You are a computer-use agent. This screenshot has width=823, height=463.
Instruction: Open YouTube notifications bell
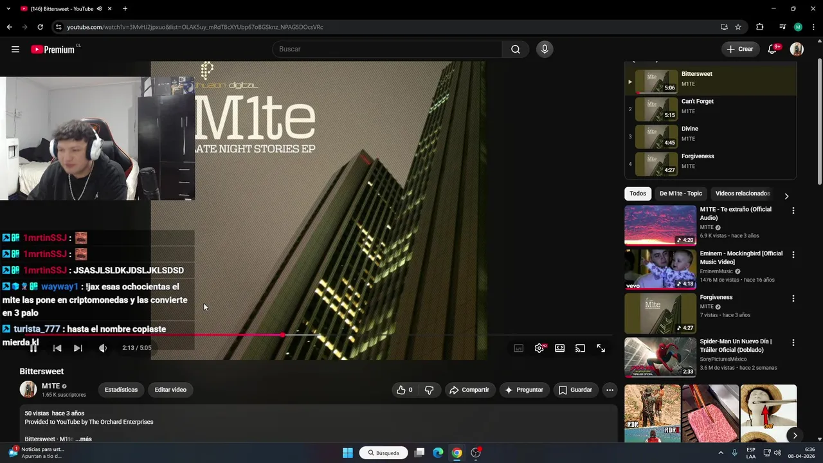click(773, 50)
